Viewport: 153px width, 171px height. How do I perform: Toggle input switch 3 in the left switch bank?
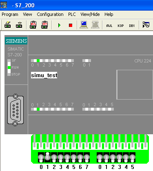(61, 158)
